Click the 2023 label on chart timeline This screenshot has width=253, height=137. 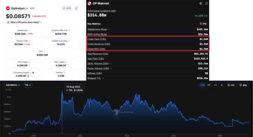pyautogui.click(x=80, y=136)
